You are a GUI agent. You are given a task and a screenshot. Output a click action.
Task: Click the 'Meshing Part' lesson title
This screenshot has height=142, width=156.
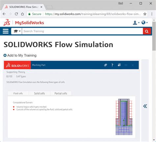(39, 65)
